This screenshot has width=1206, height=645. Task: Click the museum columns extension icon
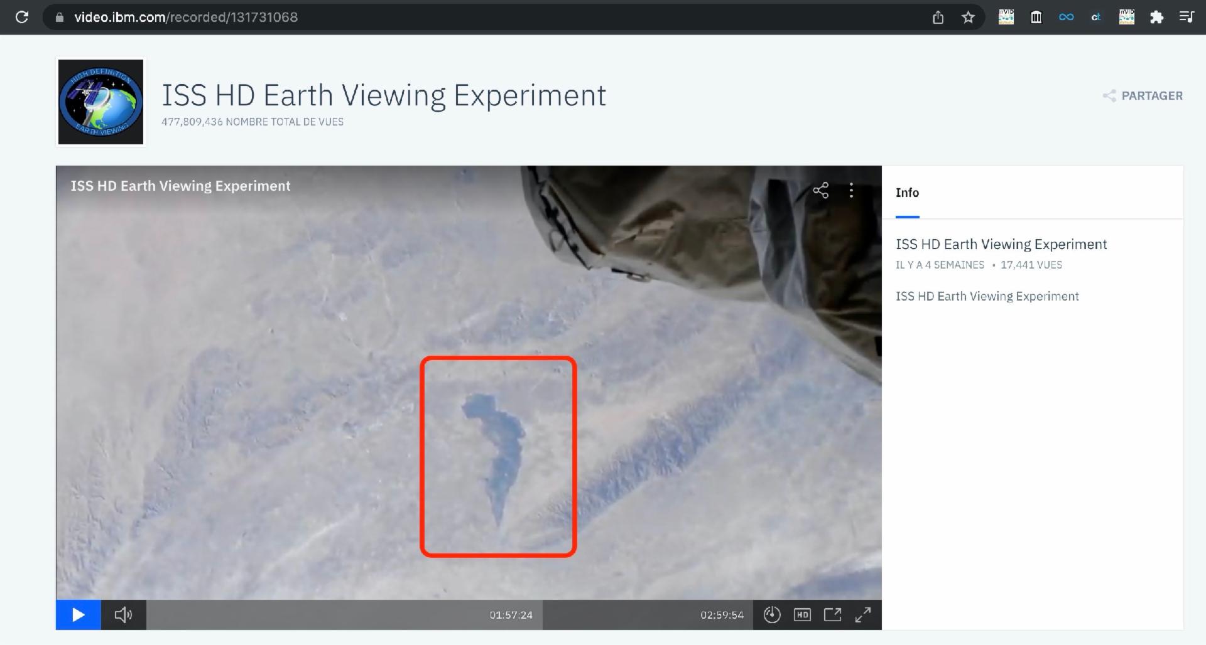1036,17
